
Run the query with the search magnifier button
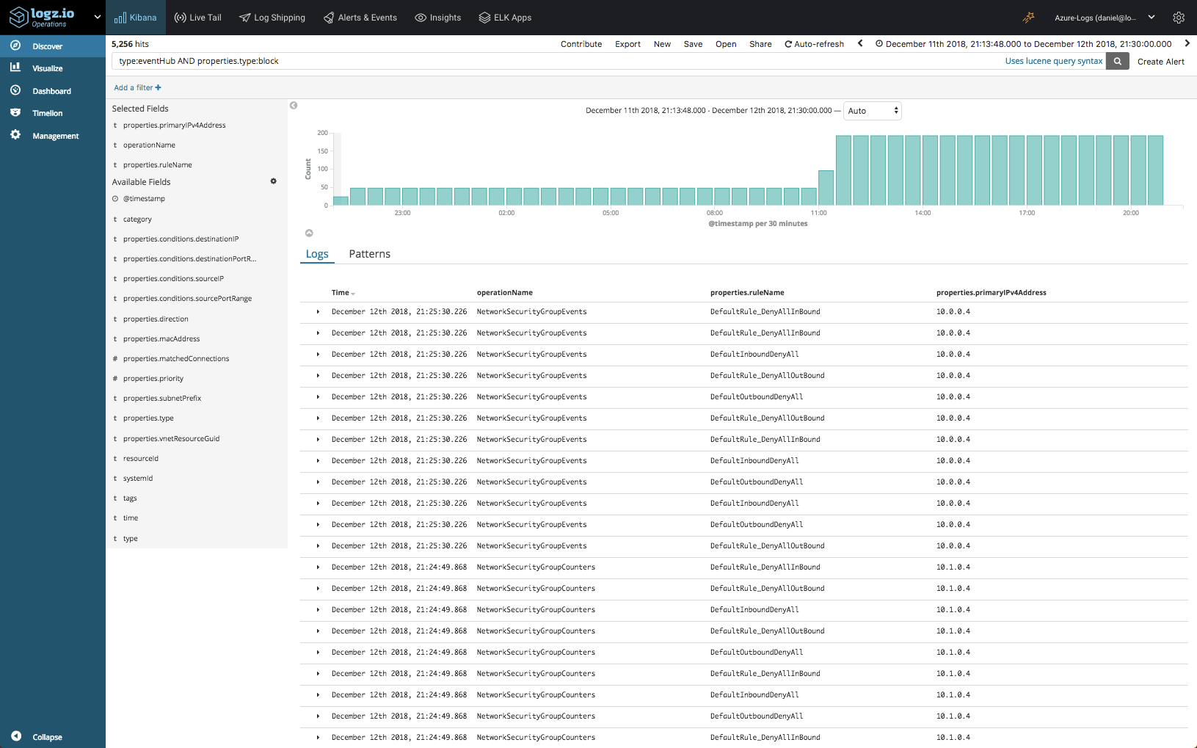[x=1117, y=62]
